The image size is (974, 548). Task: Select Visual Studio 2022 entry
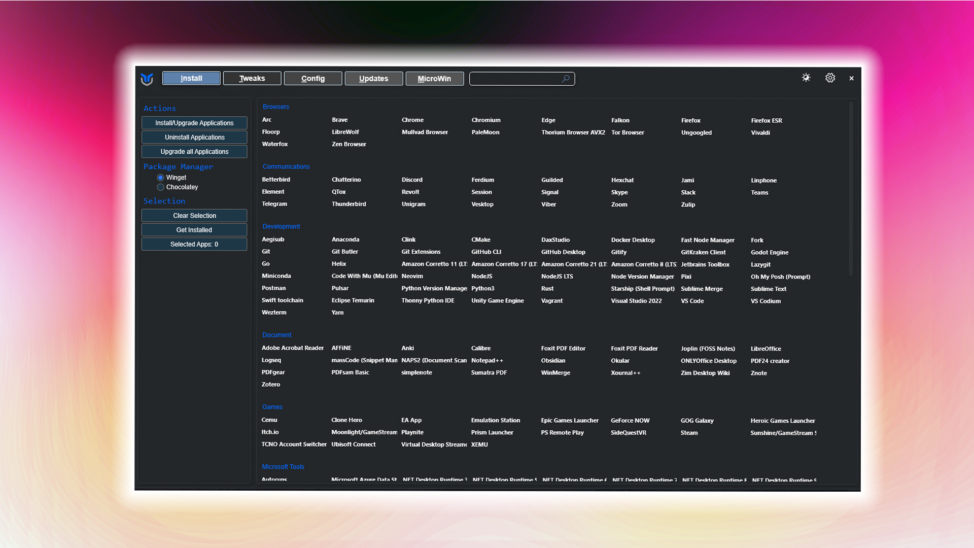point(636,301)
